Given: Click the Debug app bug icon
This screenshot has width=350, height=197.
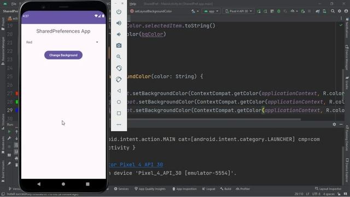Looking at the screenshot, I should click(x=278, y=11).
